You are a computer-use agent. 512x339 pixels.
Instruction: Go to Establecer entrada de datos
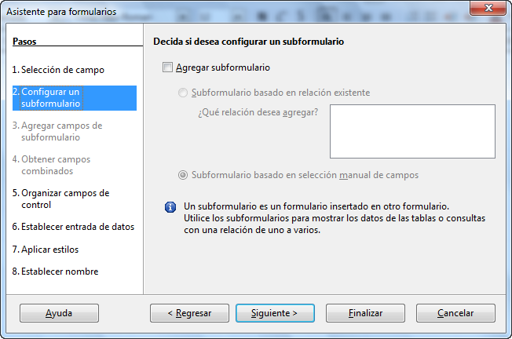[x=73, y=227]
